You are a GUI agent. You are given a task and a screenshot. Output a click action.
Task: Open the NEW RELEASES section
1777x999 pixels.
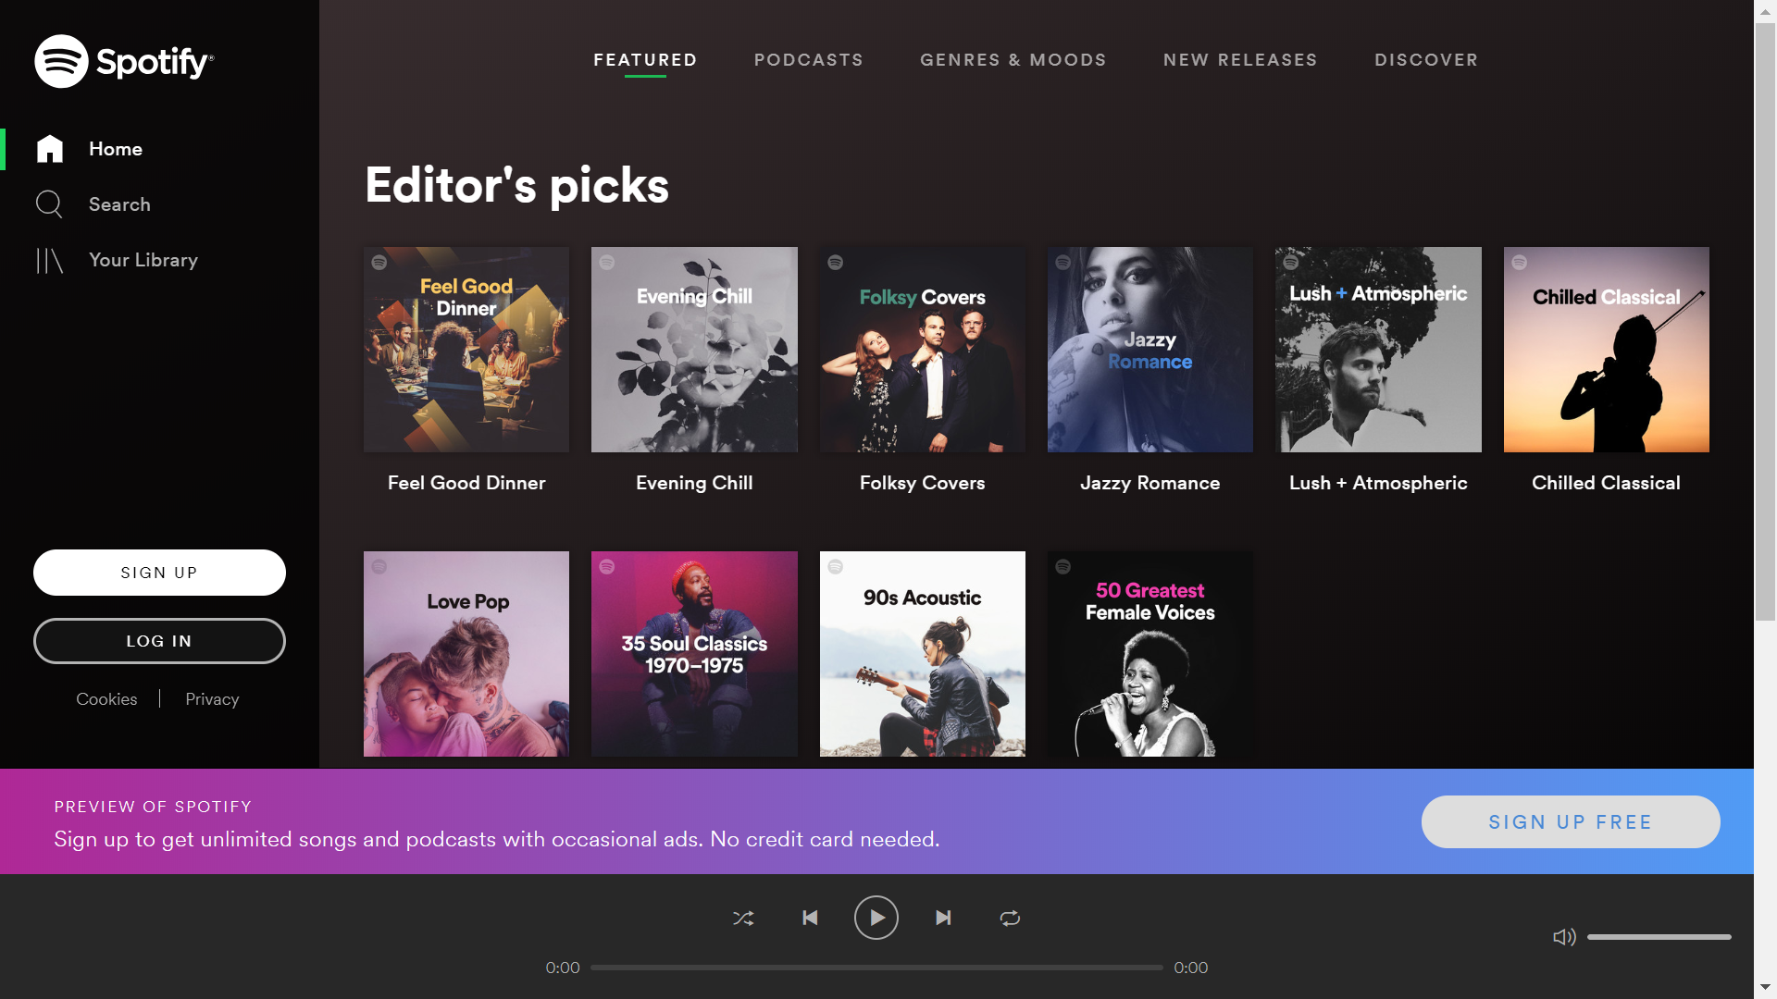pyautogui.click(x=1240, y=58)
